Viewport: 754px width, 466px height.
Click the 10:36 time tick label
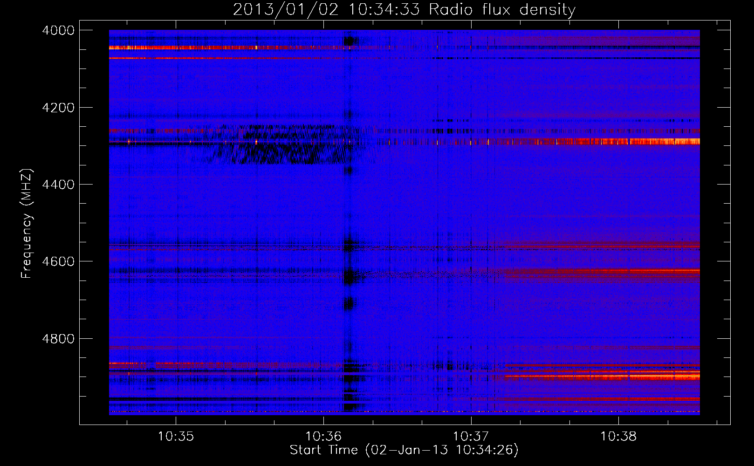click(323, 437)
